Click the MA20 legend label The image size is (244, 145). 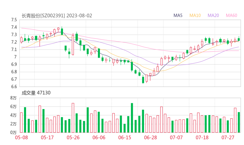coord(213,15)
